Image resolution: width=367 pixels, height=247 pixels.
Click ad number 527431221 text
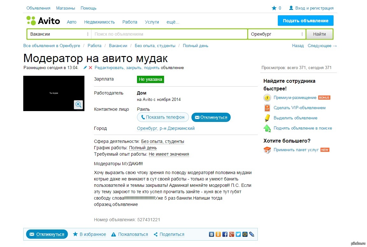(149, 220)
